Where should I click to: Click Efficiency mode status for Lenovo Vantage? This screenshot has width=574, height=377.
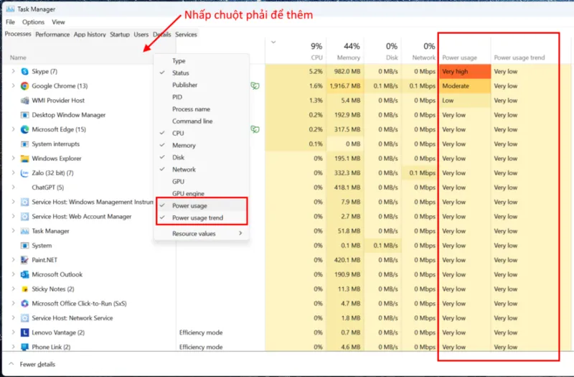click(x=201, y=332)
